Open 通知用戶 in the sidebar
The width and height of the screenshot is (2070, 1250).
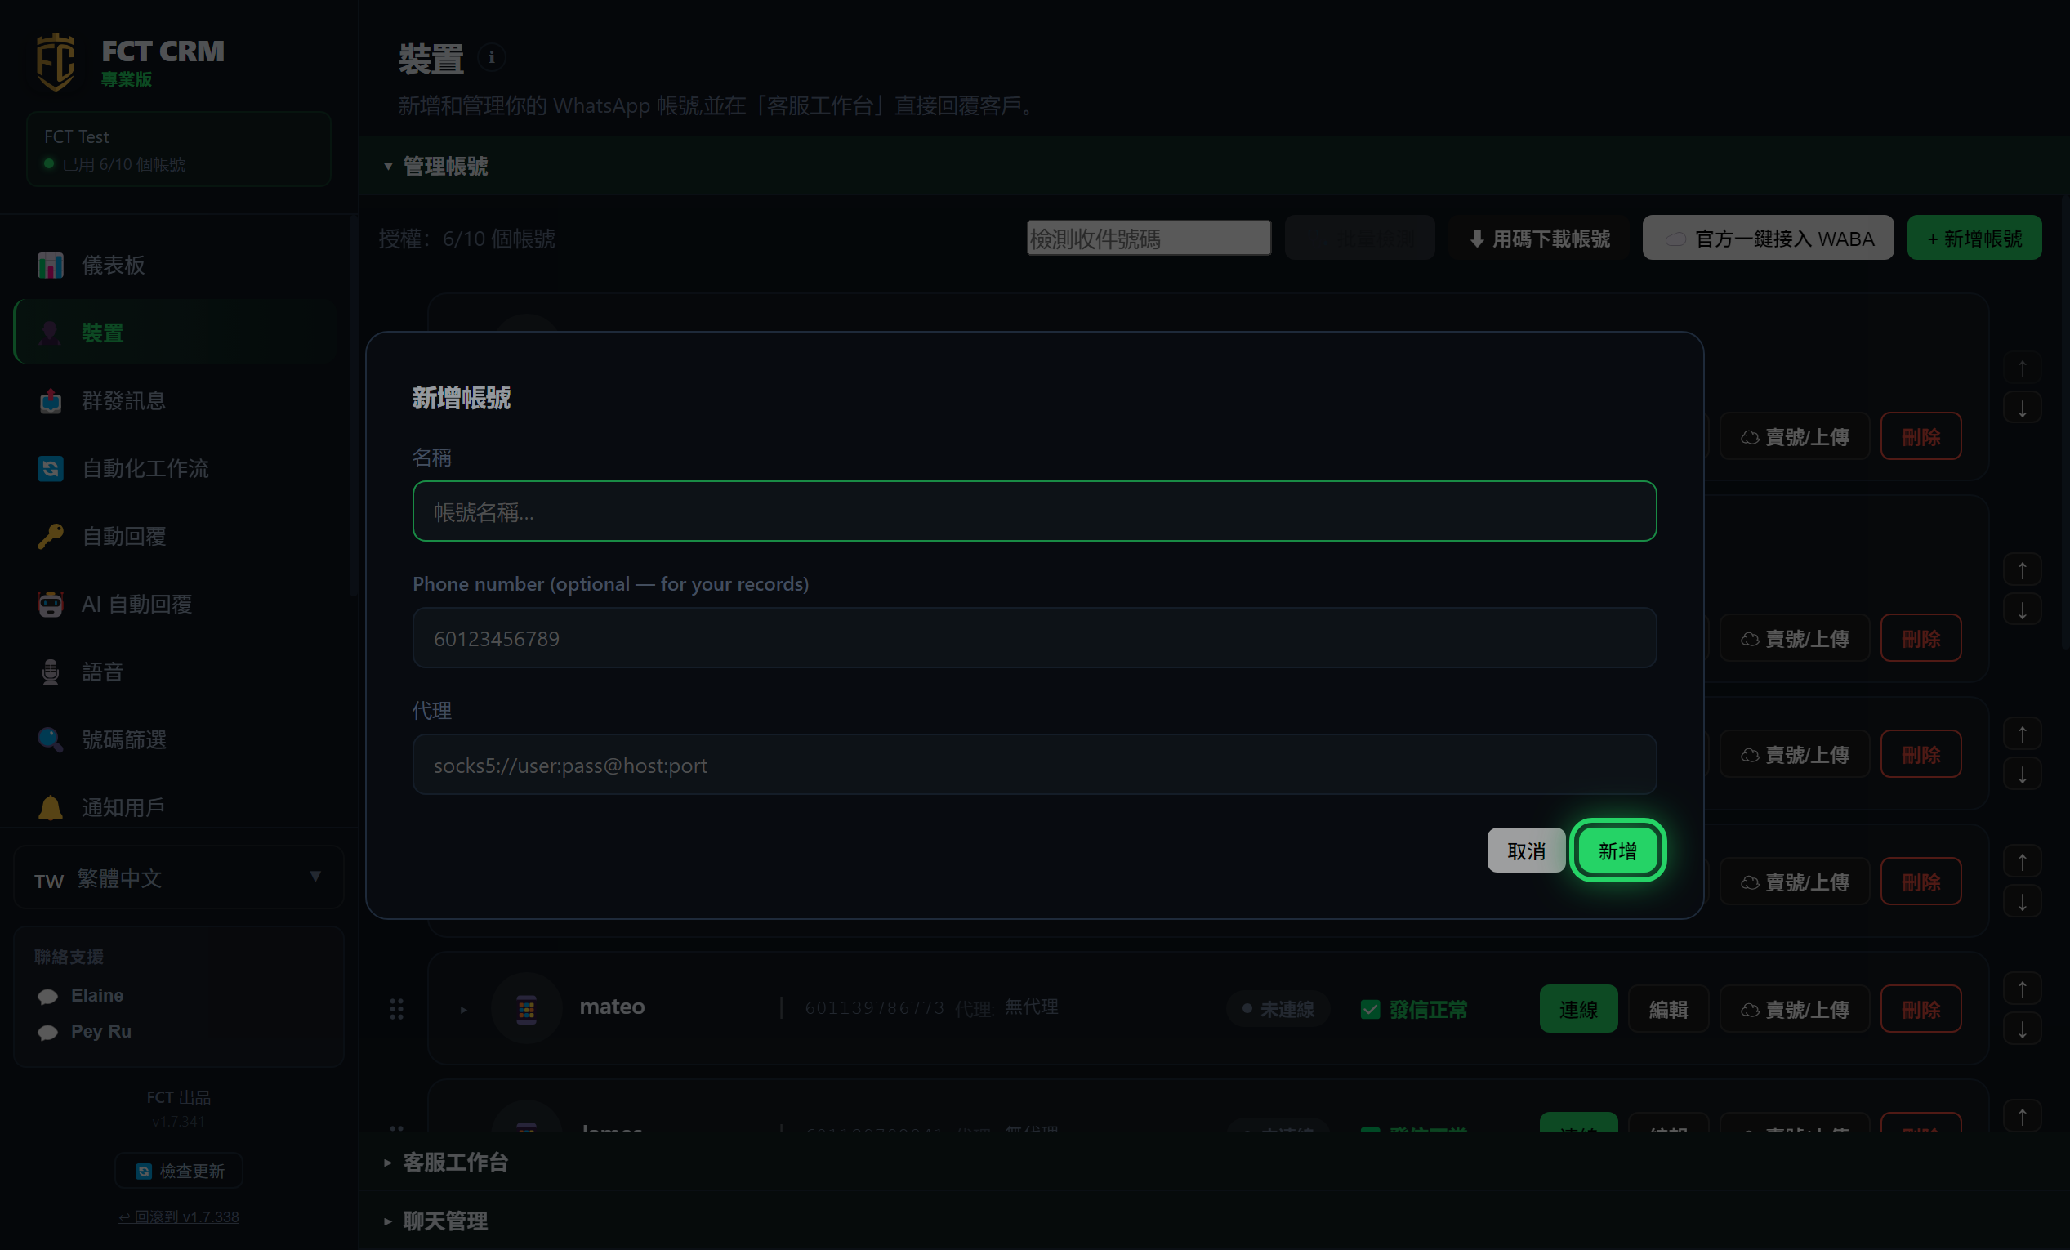(x=175, y=807)
